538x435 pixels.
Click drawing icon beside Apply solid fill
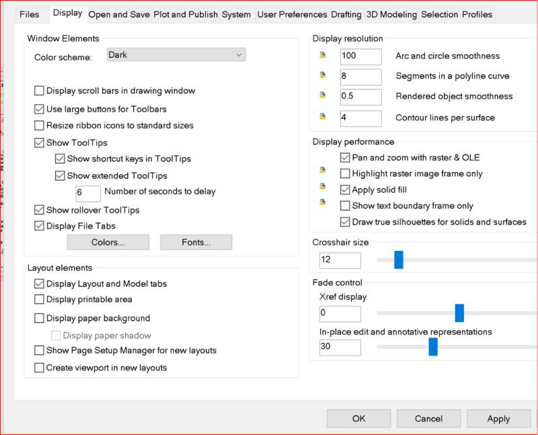322,190
